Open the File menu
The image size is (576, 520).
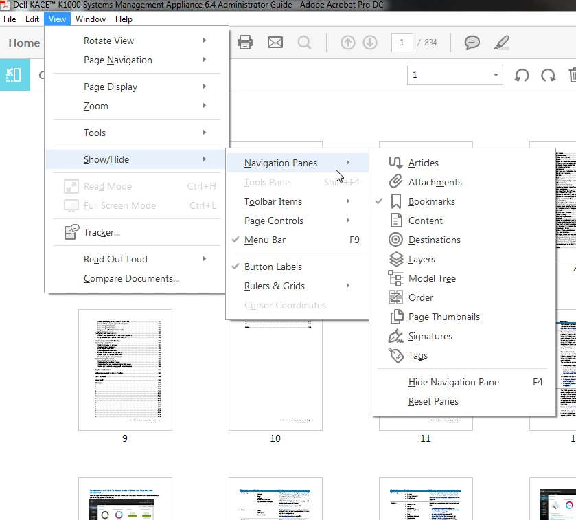(x=10, y=19)
